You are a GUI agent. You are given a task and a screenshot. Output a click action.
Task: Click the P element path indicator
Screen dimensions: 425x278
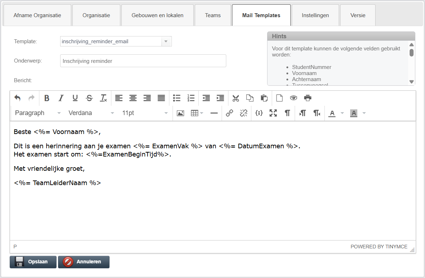point(15,247)
